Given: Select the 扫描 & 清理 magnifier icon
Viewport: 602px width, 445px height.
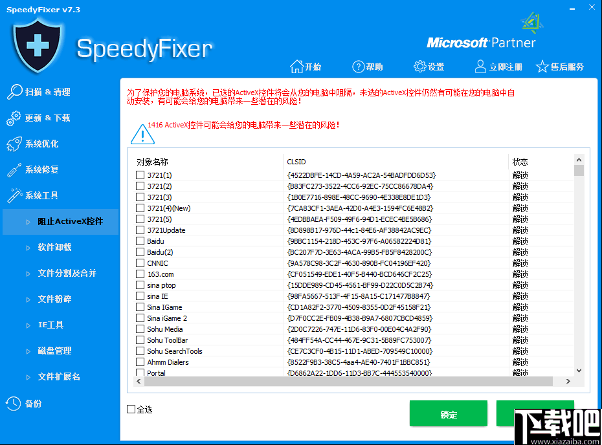Looking at the screenshot, I should click(16, 92).
